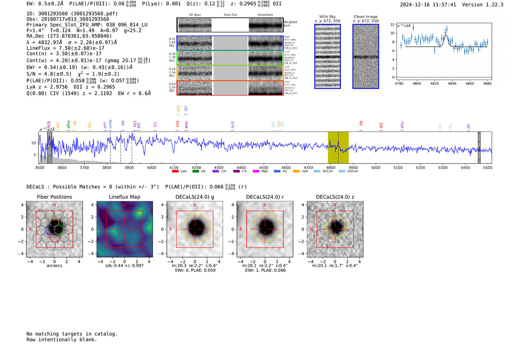Select the Q(0.00) CIV (1549) line
The image size is (530, 360).
pos(89,93)
